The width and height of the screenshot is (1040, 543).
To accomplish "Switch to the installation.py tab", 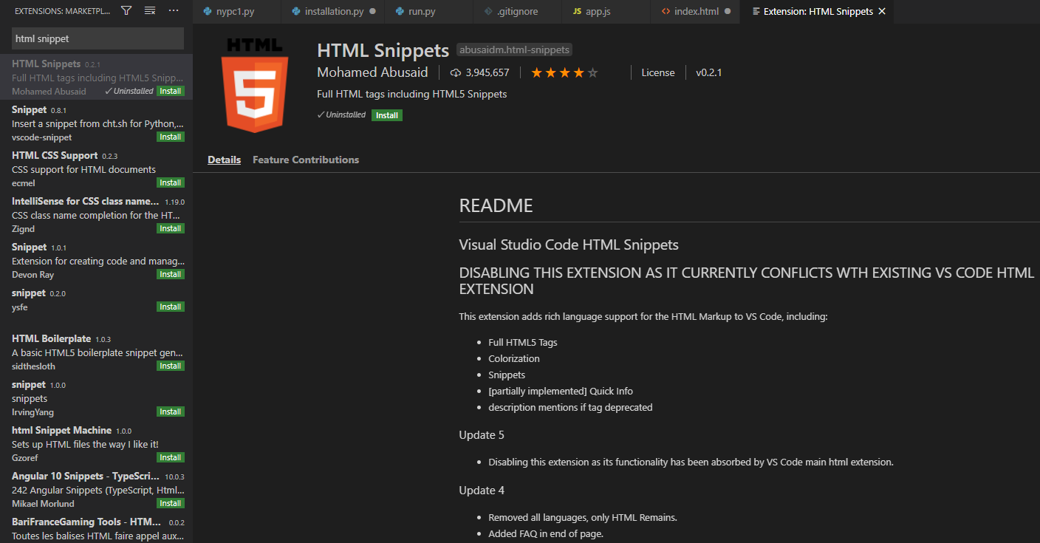I will (334, 12).
